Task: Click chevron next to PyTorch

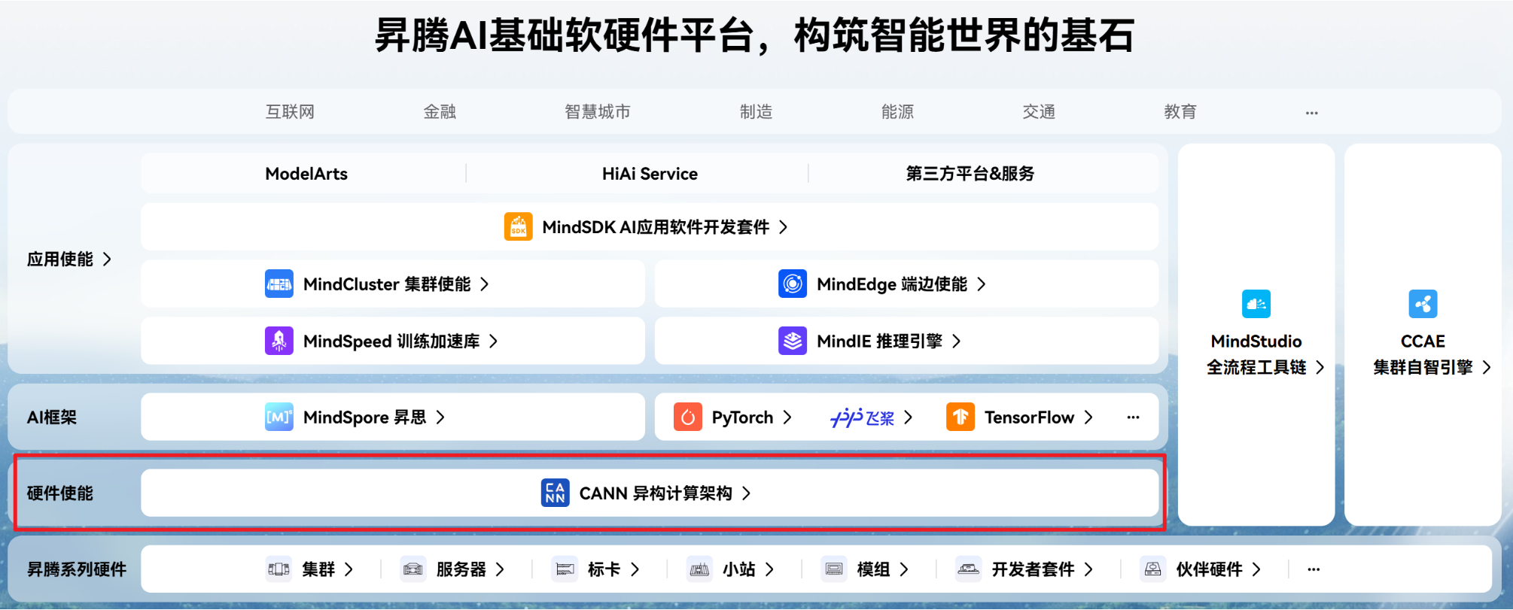Action: tap(787, 417)
